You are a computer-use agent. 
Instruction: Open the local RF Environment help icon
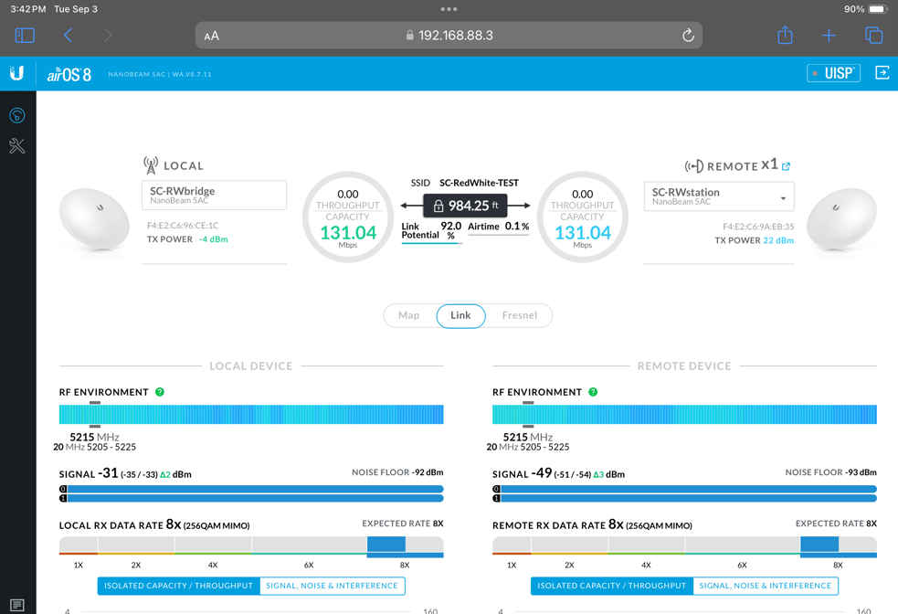(159, 391)
